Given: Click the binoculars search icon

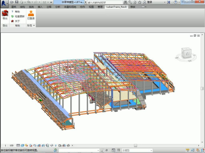Looking at the screenshot, I should pyautogui.click(x=125, y=2).
